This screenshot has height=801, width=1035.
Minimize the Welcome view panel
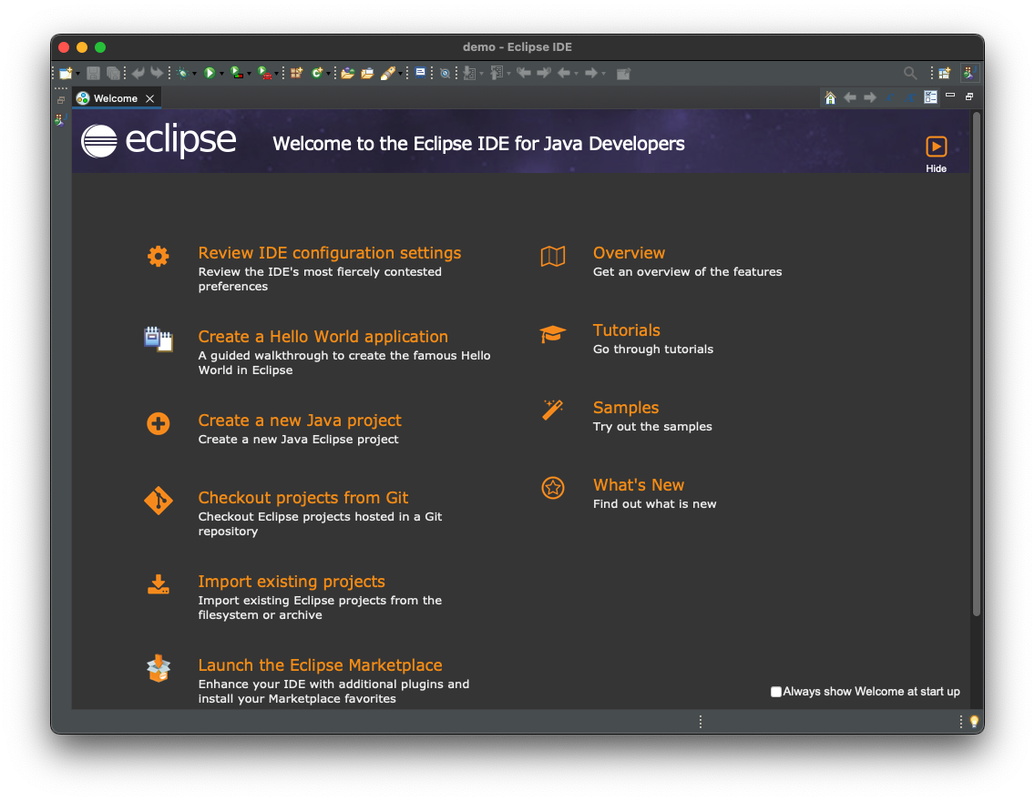(950, 96)
